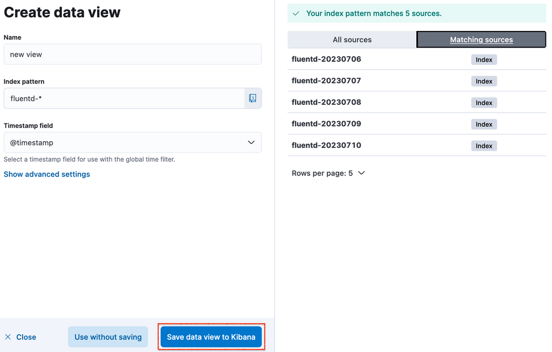Click the Index badge for fluentd-20230707
Image resolution: width=552 pixels, height=352 pixels.
(484, 81)
